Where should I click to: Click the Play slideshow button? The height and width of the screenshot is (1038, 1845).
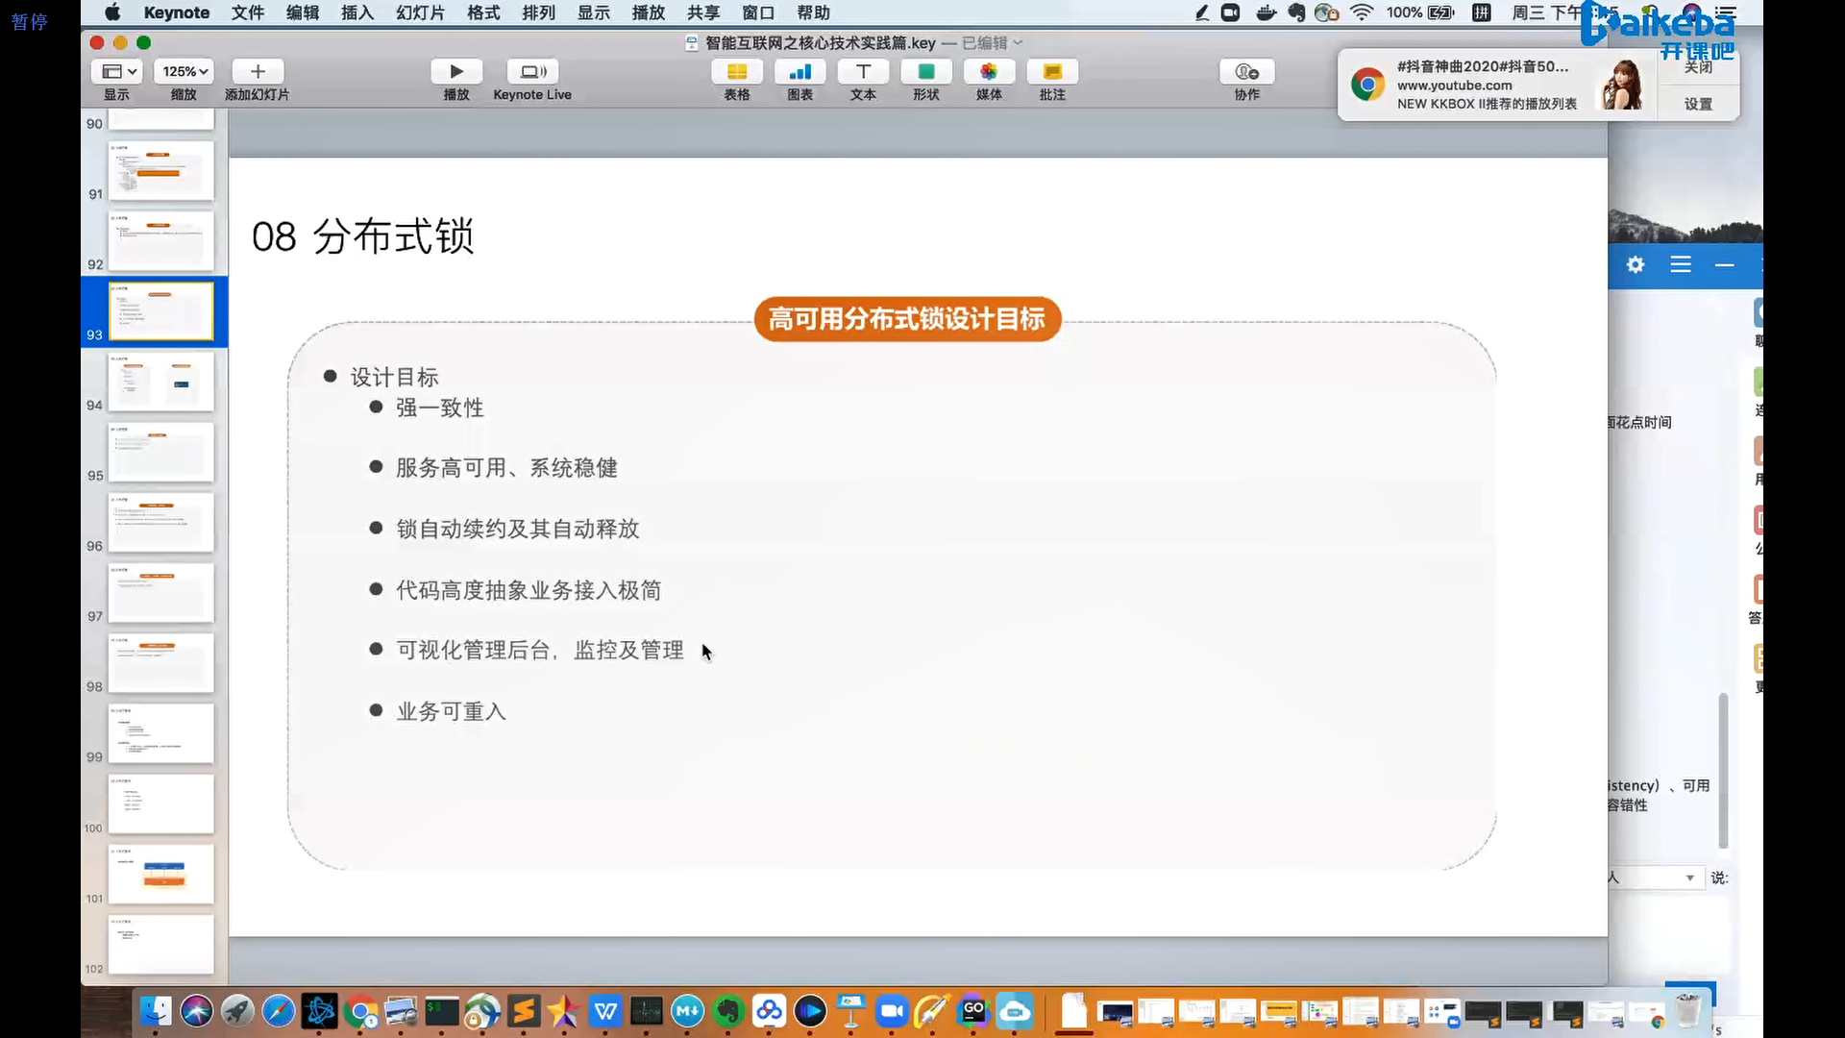click(x=456, y=72)
